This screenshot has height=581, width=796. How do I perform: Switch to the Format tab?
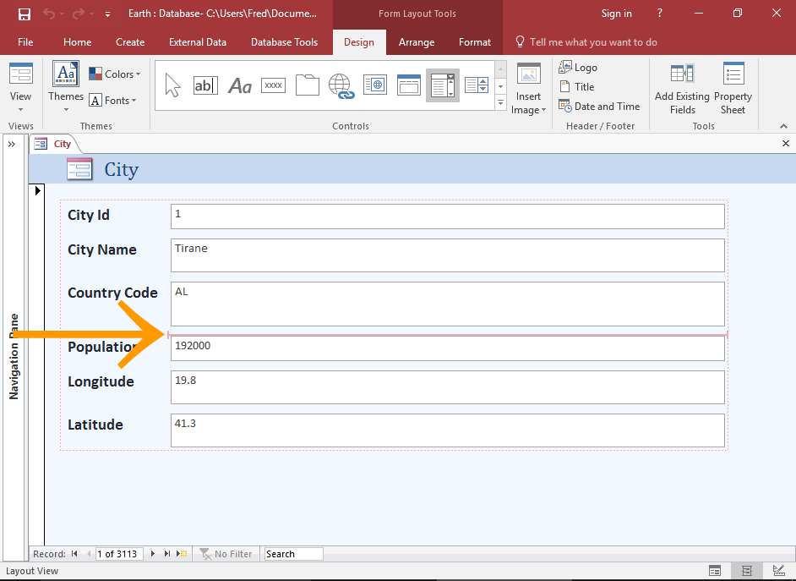475,42
